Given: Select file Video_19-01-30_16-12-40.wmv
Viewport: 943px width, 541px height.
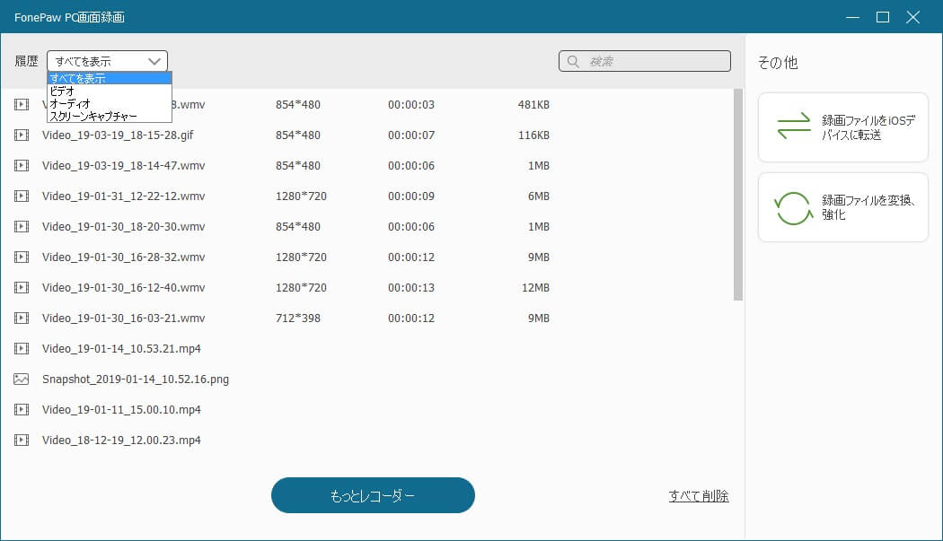Looking at the screenshot, I should [123, 287].
